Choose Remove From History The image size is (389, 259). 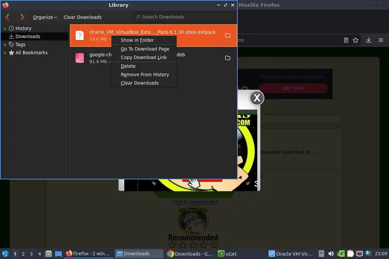coord(144,75)
